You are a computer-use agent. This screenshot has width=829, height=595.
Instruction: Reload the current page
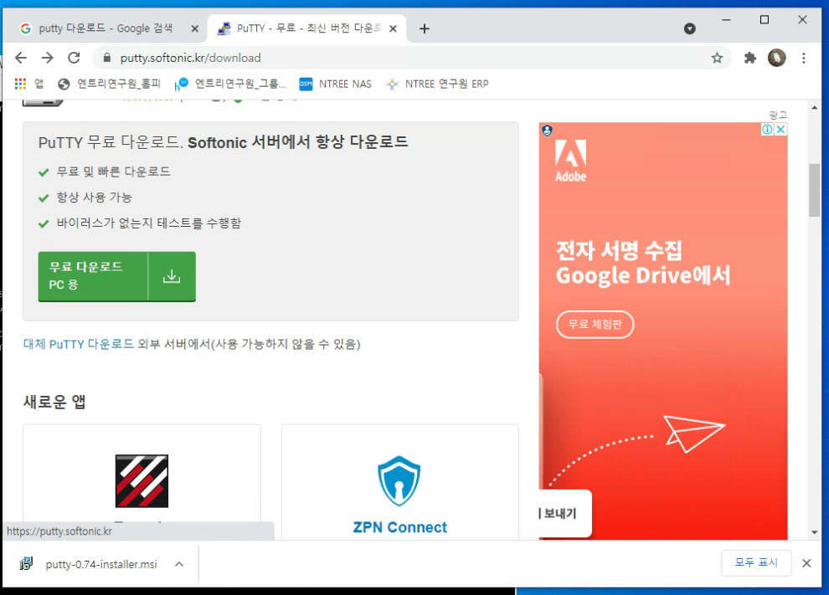pos(74,58)
